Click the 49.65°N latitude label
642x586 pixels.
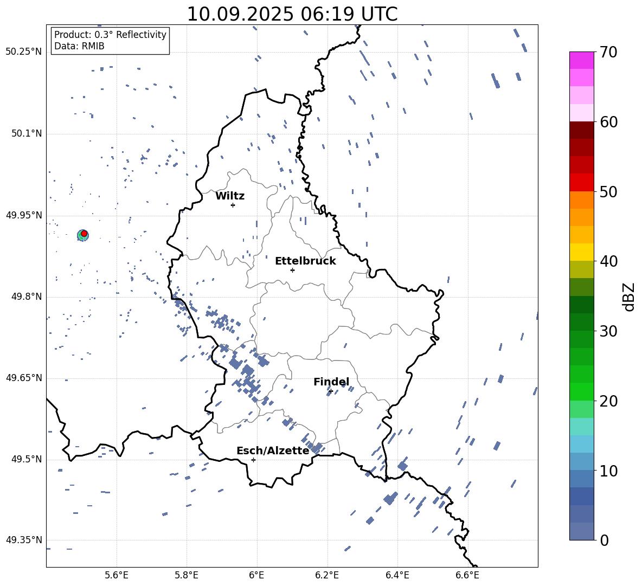pyautogui.click(x=24, y=377)
